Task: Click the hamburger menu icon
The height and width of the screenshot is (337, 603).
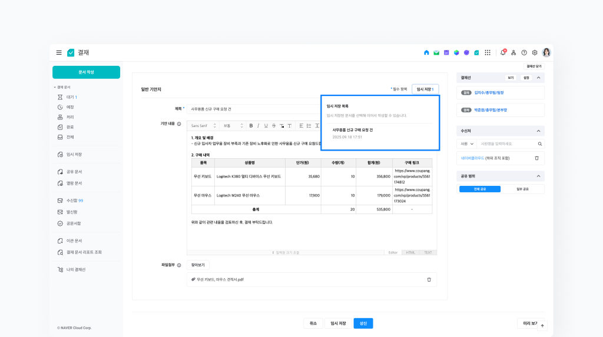Action: [59, 52]
